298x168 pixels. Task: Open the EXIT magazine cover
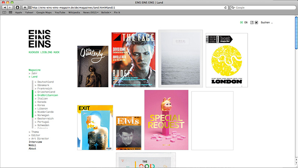pos(95,127)
